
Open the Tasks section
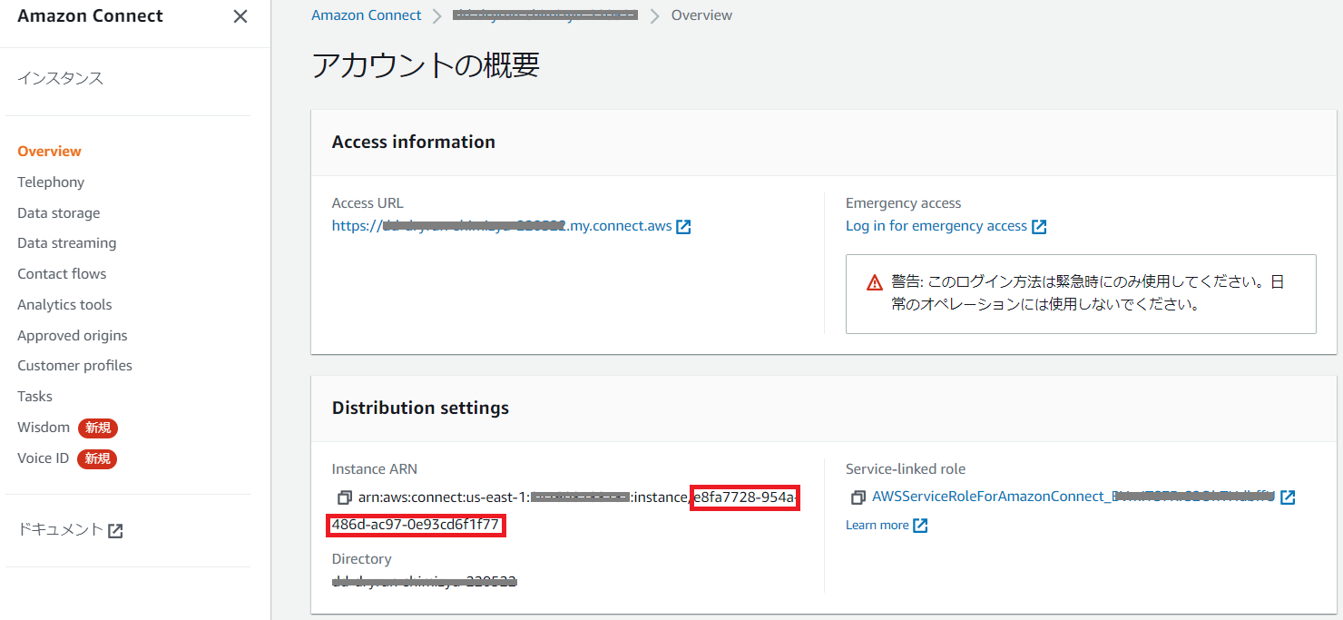click(34, 397)
